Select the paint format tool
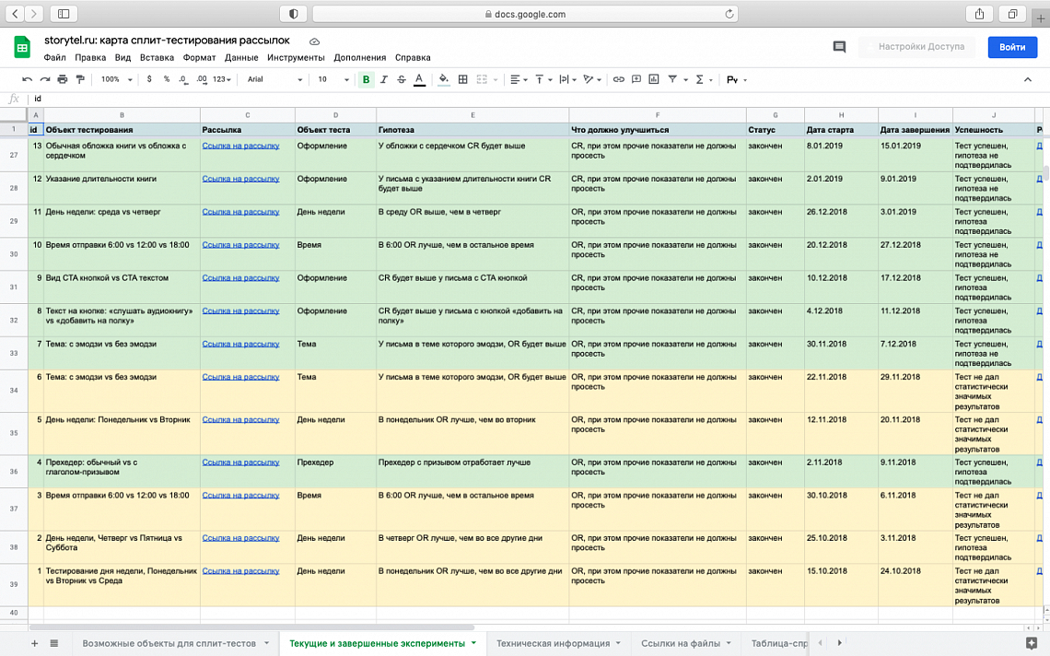The image size is (1050, 656). tap(80, 80)
